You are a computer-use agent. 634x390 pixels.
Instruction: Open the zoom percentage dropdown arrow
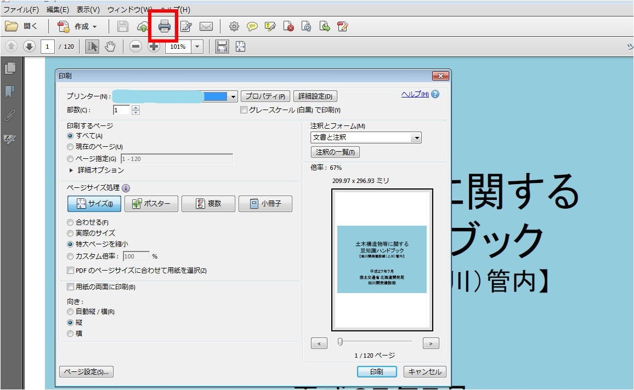click(197, 47)
